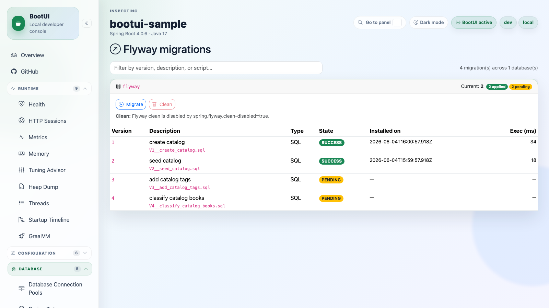Collapse the sidebar with double-chevron button
549x308 pixels.
86,23
